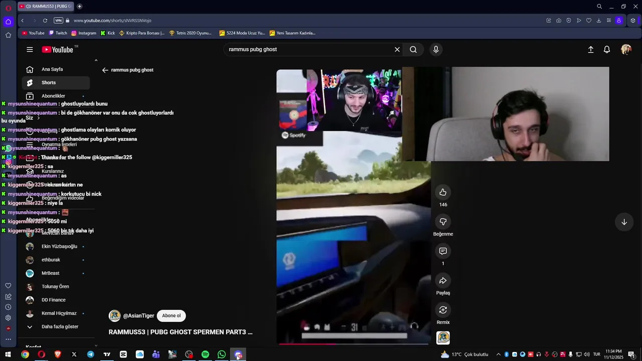The height and width of the screenshot is (361, 642).
Task: Add page to favorites heart icon
Action: tap(589, 21)
